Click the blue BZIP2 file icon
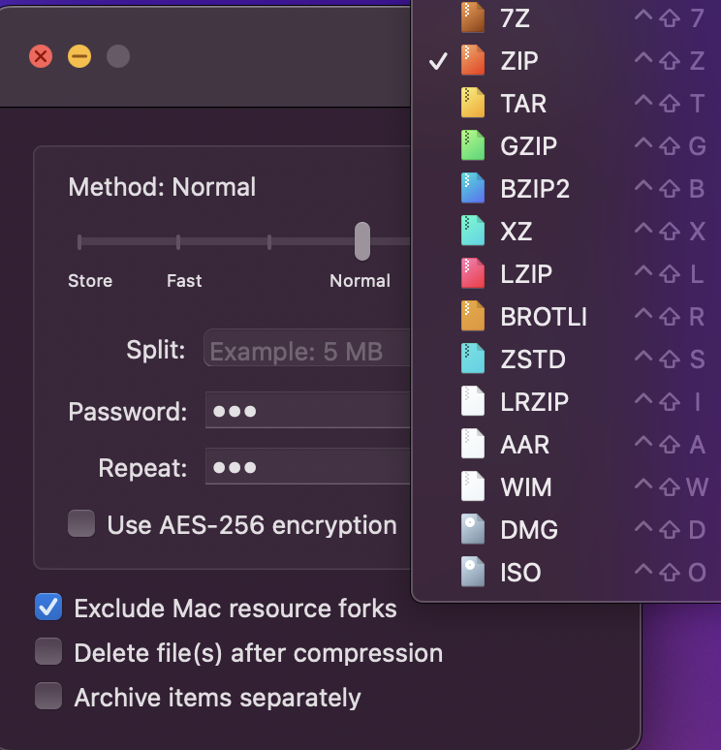721x750 pixels. coord(473,189)
